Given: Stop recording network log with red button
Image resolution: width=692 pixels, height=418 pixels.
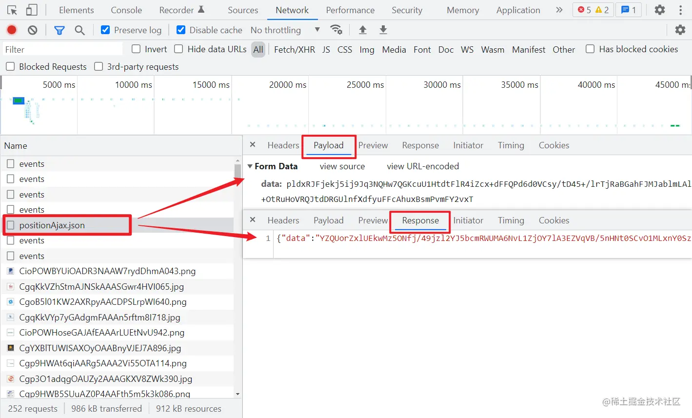Looking at the screenshot, I should click(12, 30).
